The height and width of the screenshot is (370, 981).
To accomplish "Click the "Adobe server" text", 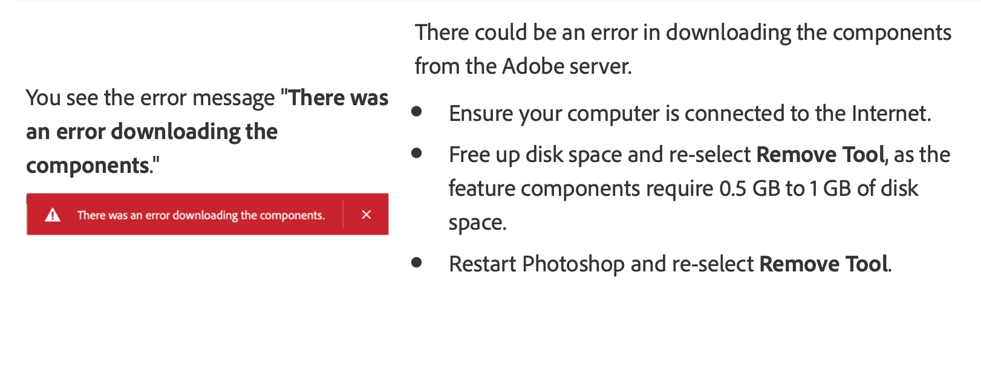I will (x=566, y=67).
